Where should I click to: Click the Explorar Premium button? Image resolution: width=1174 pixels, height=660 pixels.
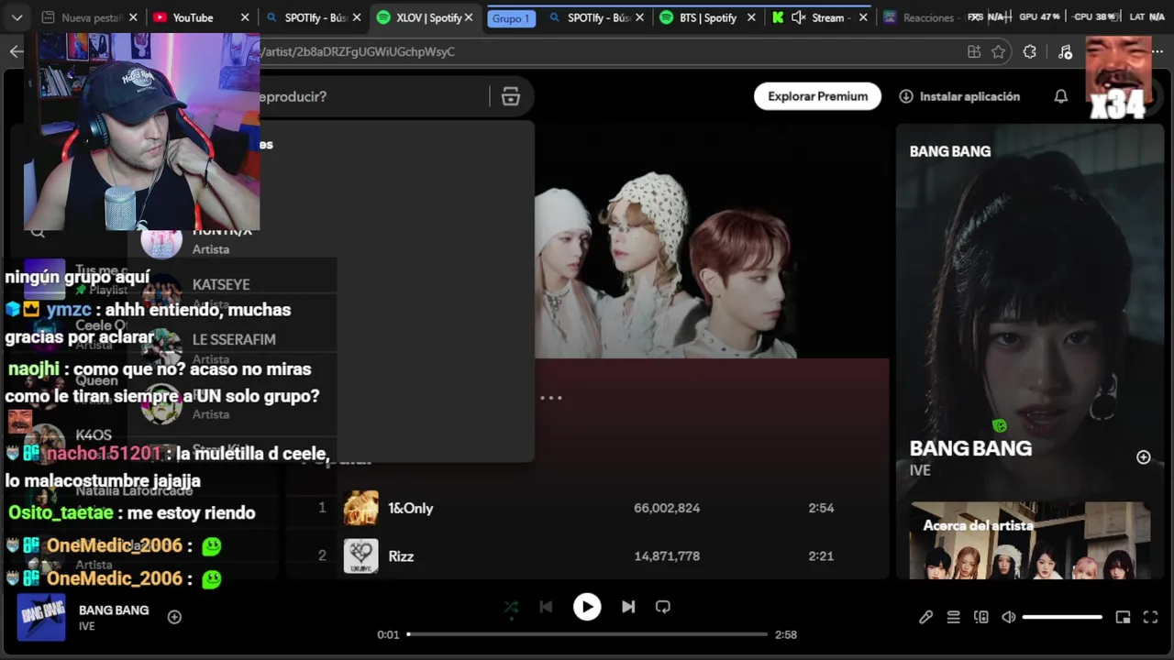tap(817, 96)
